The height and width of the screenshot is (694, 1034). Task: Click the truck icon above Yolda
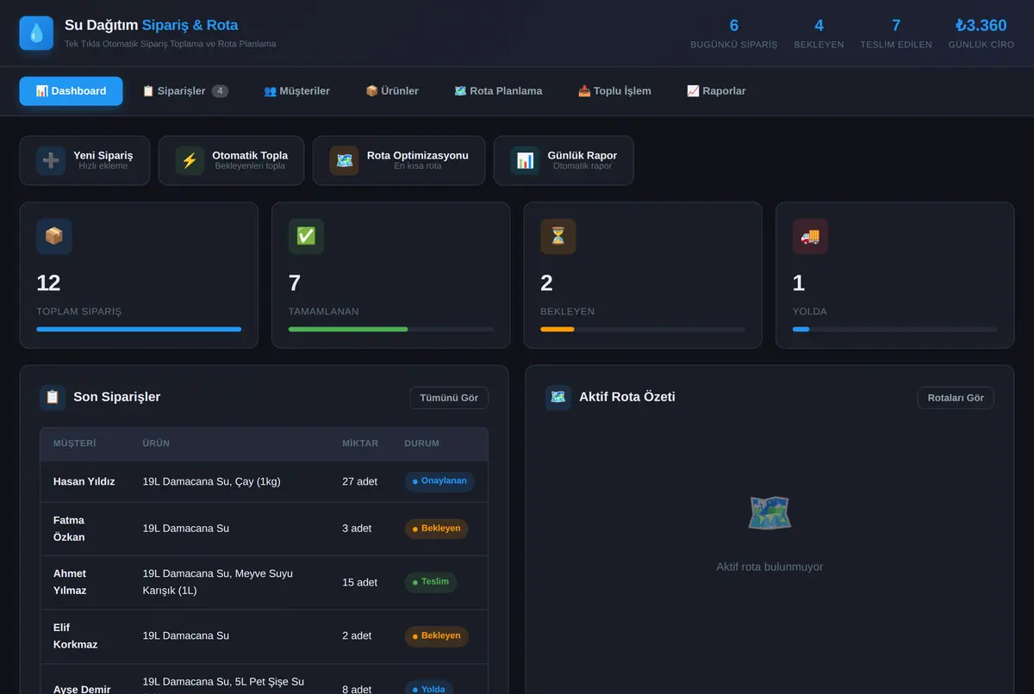coord(810,236)
